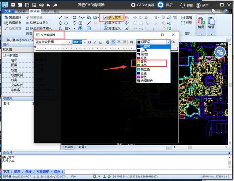Image resolution: width=234 pixels, height=181 pixels.
Task: Click undo arrow in text editor toolbar
Action: (131, 42)
